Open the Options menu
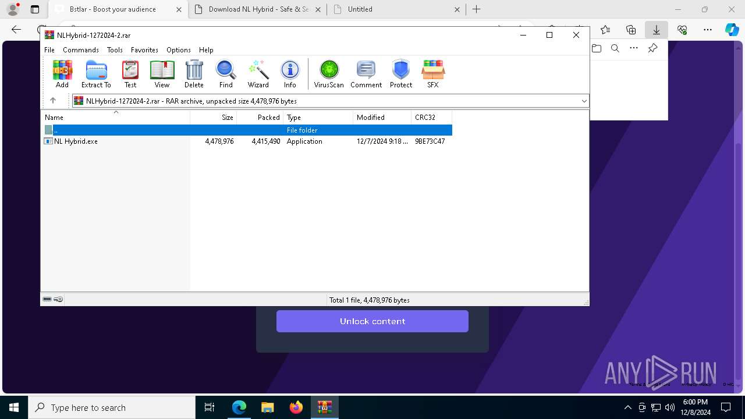This screenshot has height=419, width=745. click(x=179, y=50)
